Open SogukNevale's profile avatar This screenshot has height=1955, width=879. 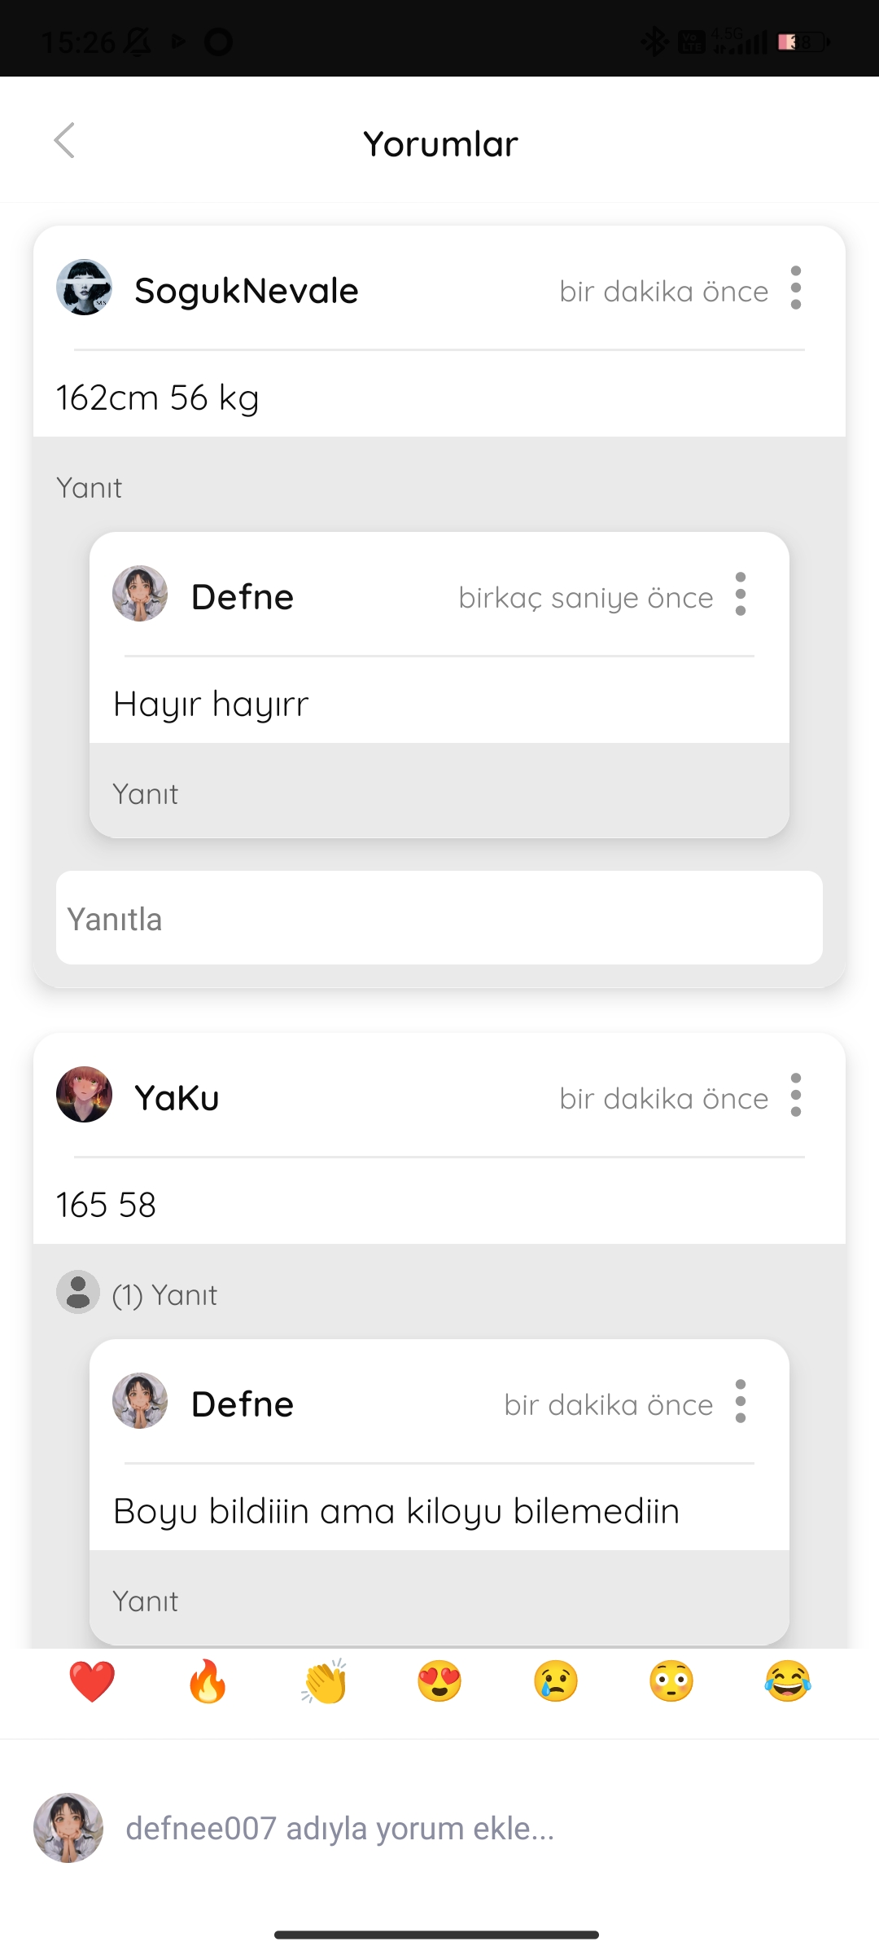pyautogui.click(x=84, y=288)
